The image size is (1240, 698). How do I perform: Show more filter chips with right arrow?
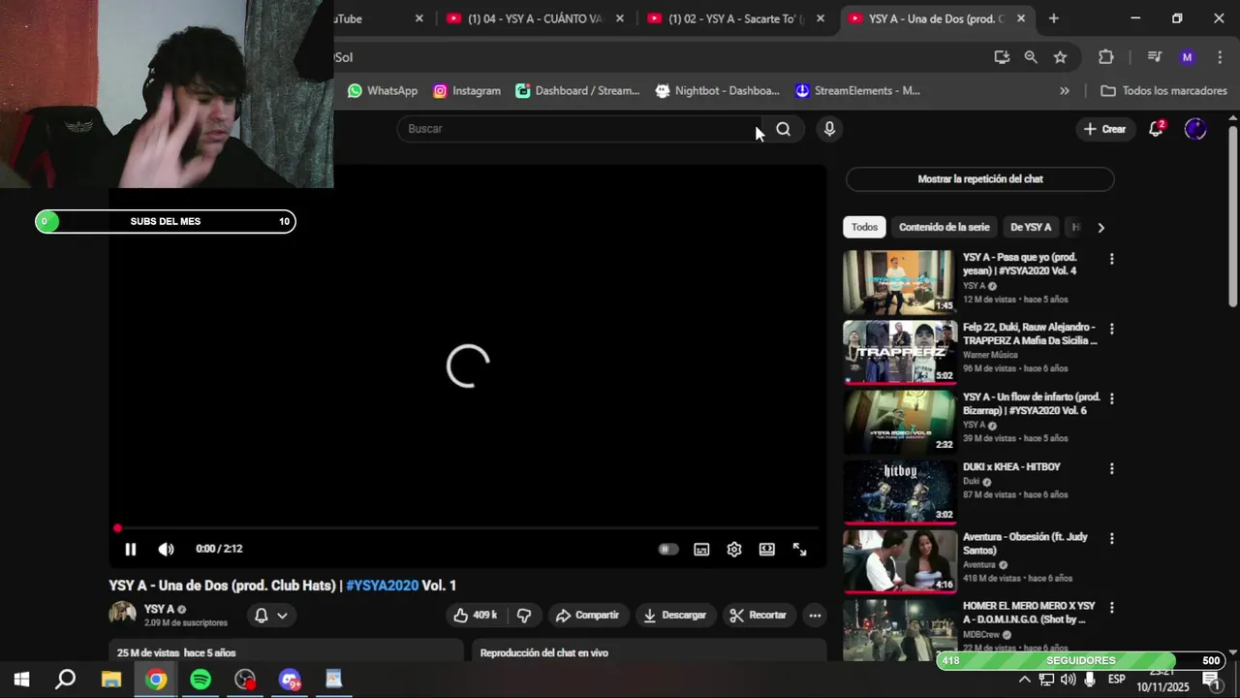1100,227
